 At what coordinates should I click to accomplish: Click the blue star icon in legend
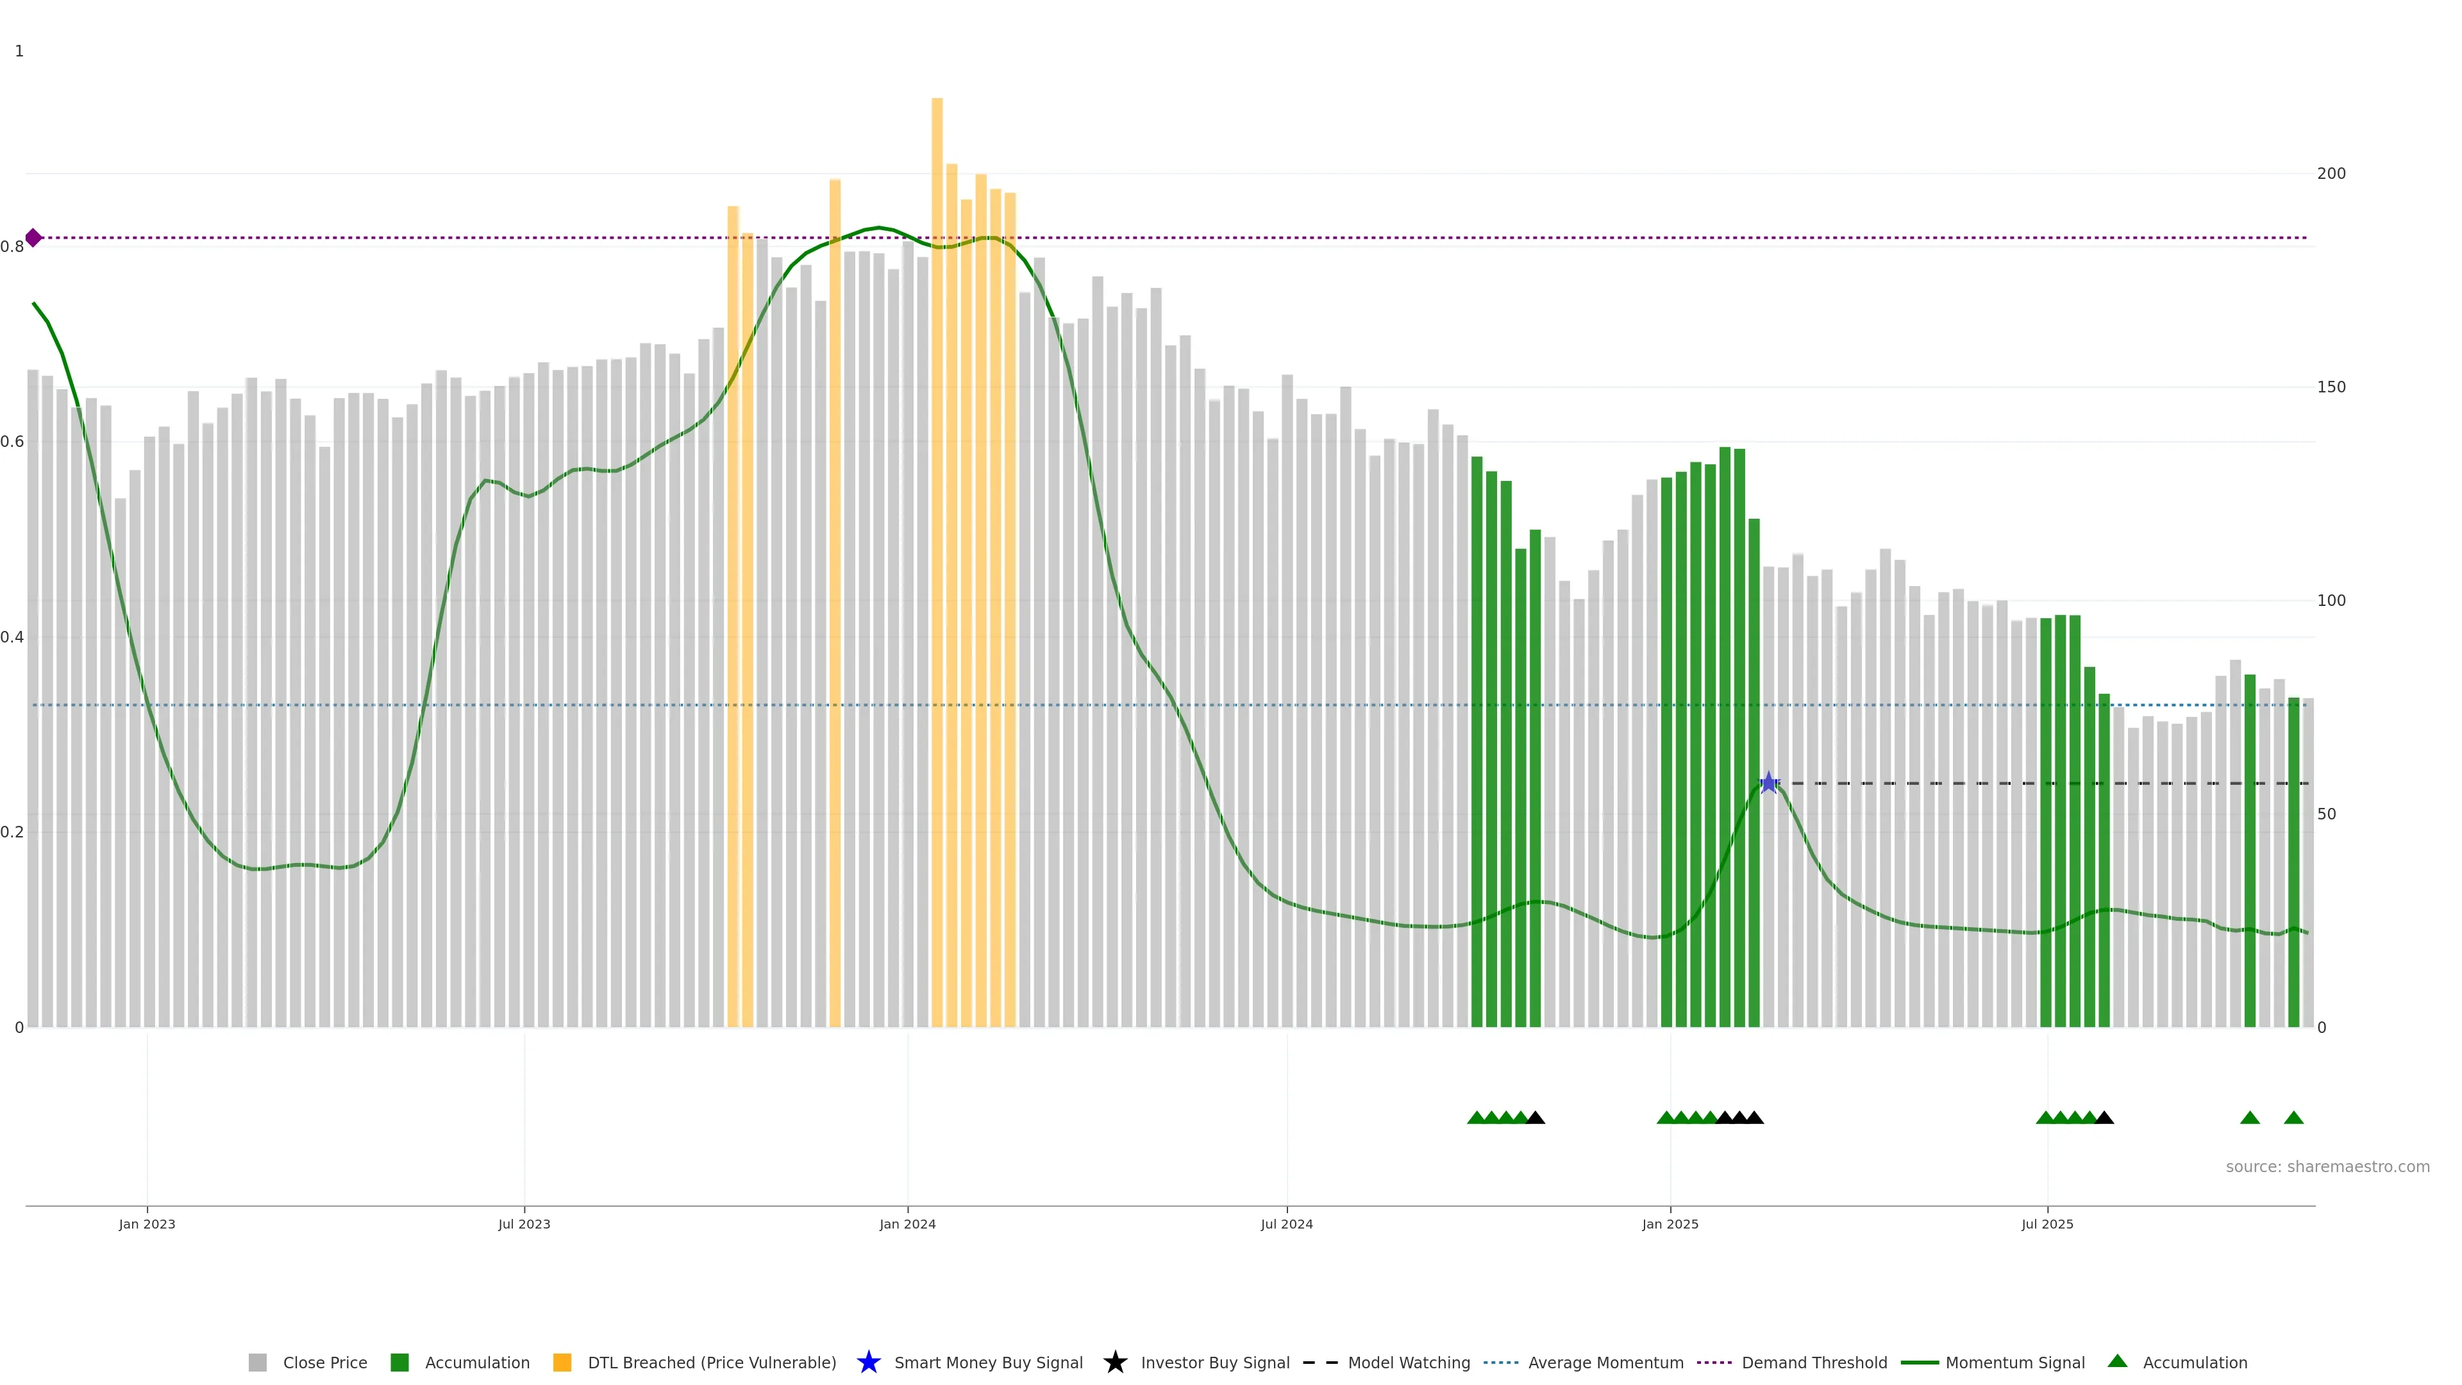point(868,1362)
